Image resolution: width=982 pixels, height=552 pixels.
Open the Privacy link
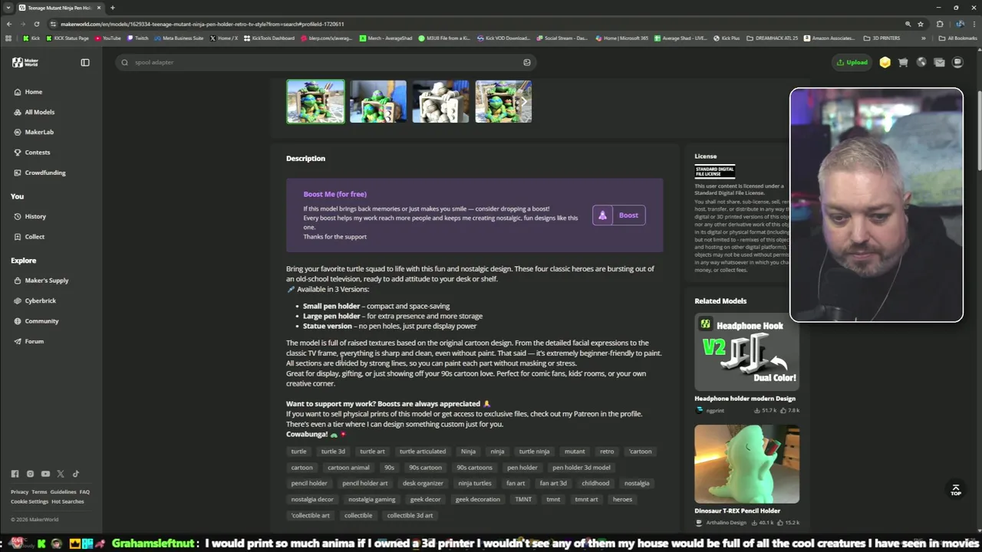[x=19, y=492]
